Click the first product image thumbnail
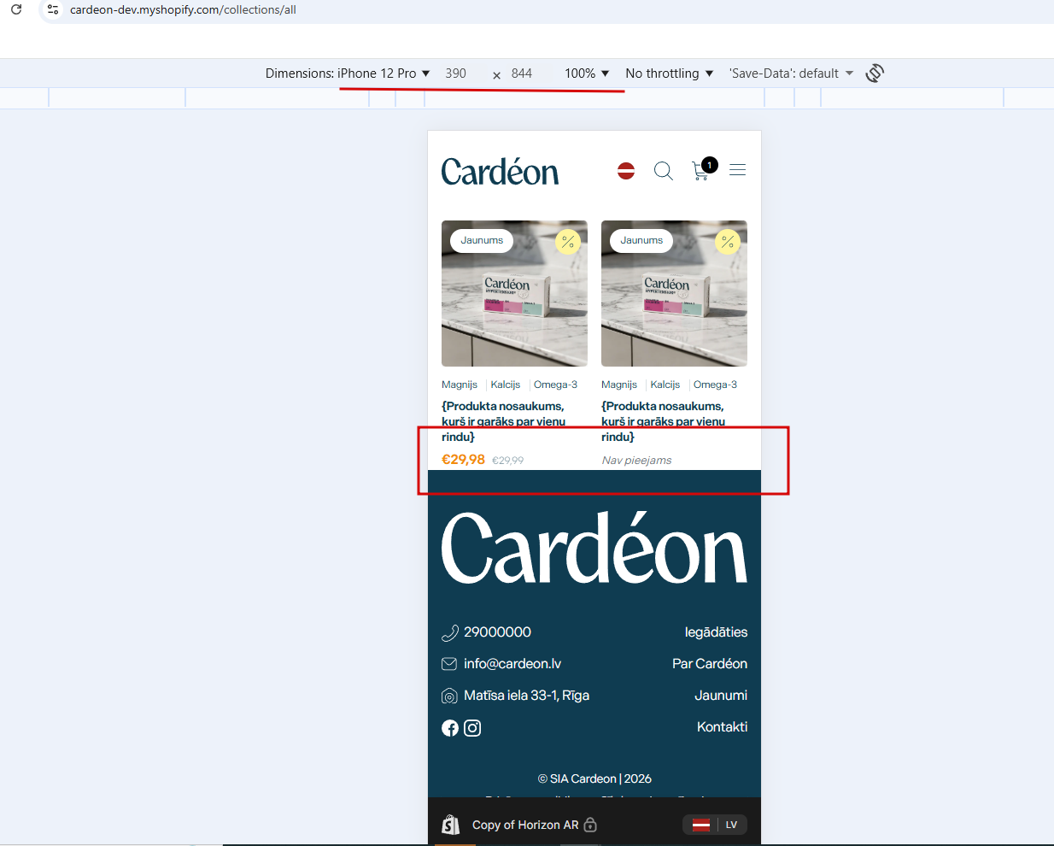This screenshot has width=1054, height=846. click(514, 293)
